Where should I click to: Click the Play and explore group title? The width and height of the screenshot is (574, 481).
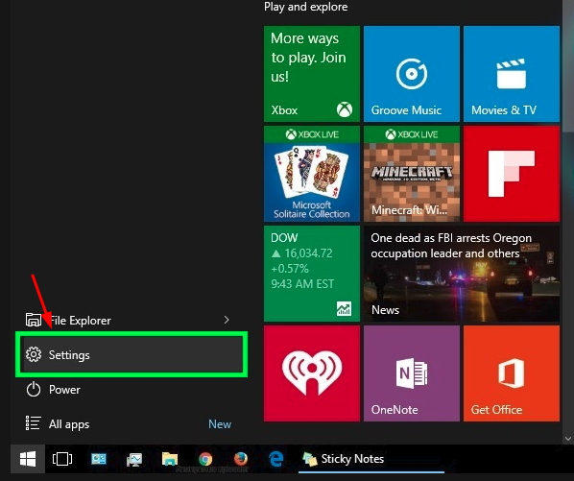coord(305,7)
